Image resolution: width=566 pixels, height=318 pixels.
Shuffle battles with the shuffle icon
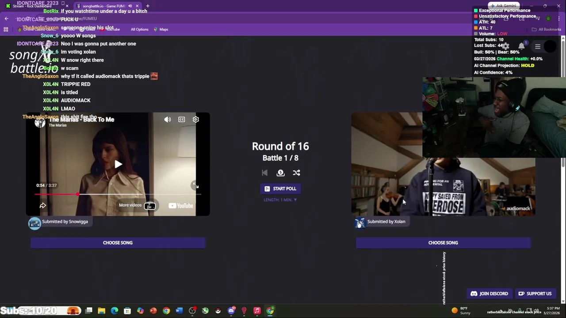coord(296,173)
